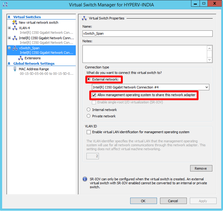Viewport: 223px width, 211px height.
Task: Click the Virtual Switch Properties header icon
Action: pyautogui.click(x=84, y=18)
